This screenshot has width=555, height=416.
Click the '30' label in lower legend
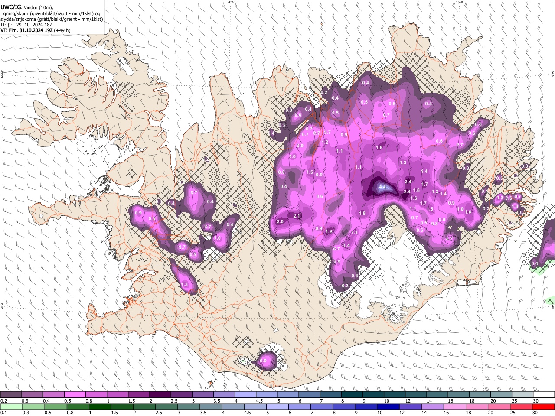click(x=535, y=413)
